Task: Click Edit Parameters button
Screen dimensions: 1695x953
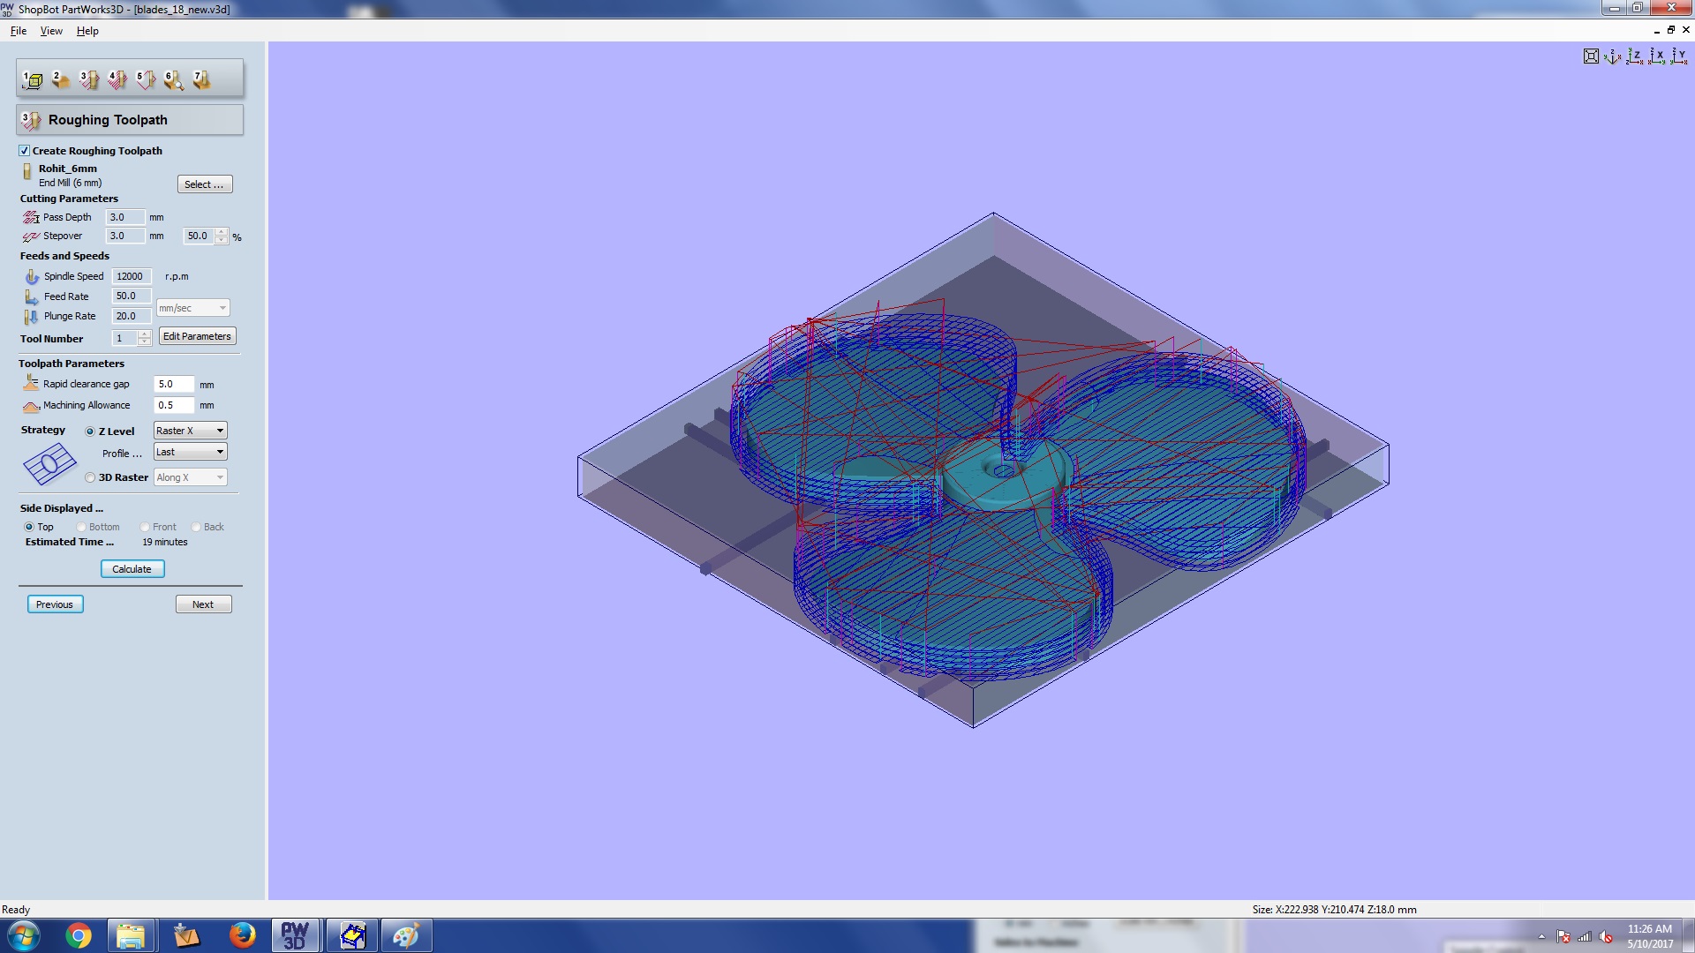Action: tap(197, 336)
